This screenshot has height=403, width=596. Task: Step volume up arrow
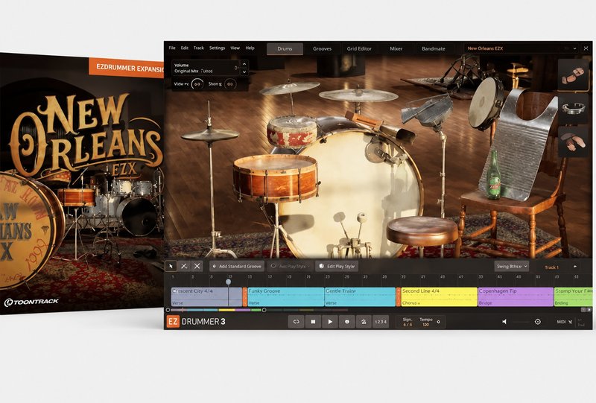click(244, 64)
